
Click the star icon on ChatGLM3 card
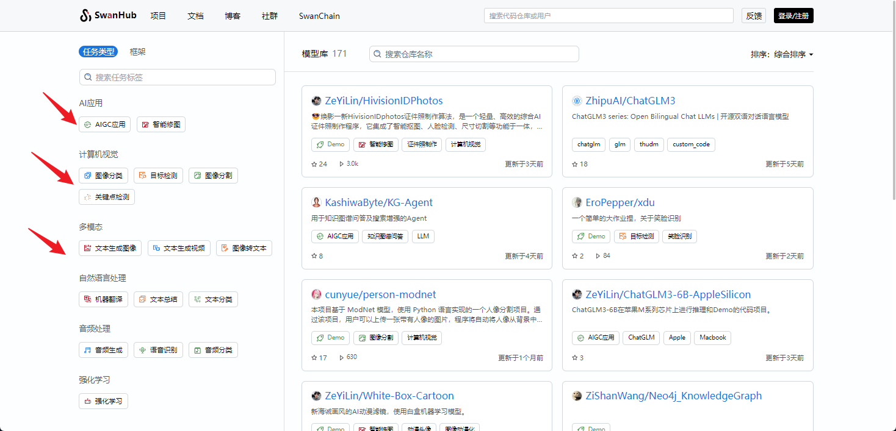click(575, 164)
